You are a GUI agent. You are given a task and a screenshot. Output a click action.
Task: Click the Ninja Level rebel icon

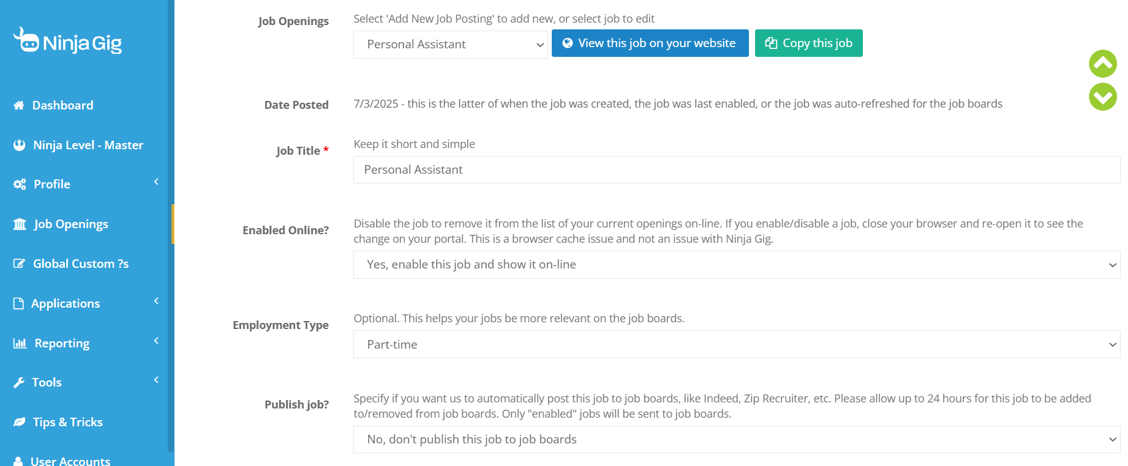coord(20,145)
